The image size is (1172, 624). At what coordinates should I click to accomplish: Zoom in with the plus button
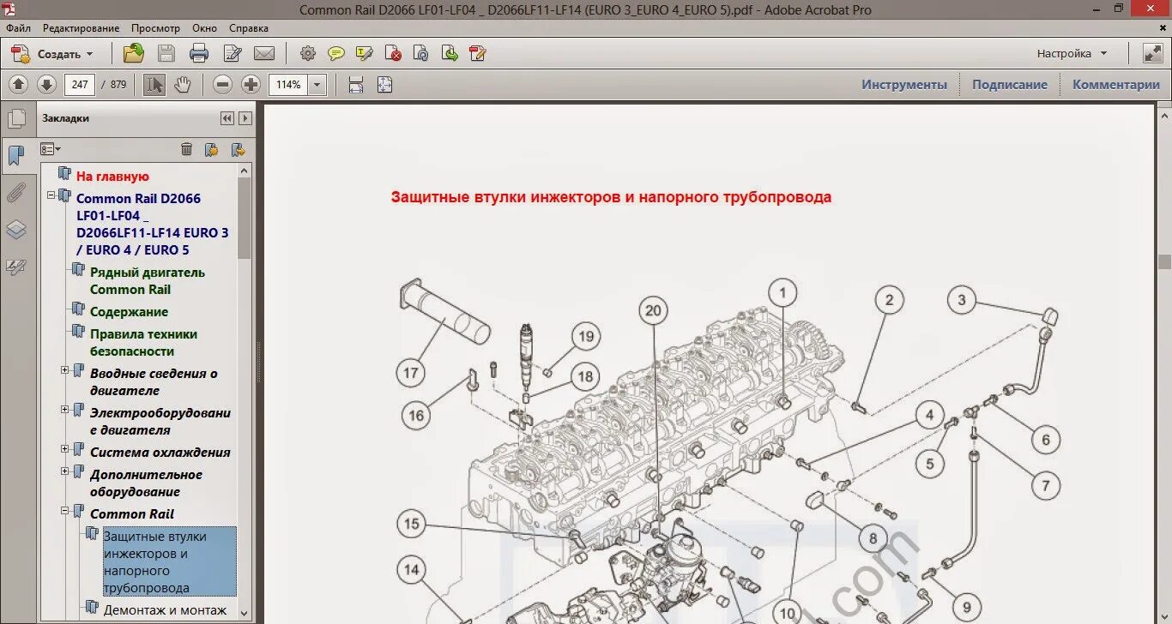point(251,84)
